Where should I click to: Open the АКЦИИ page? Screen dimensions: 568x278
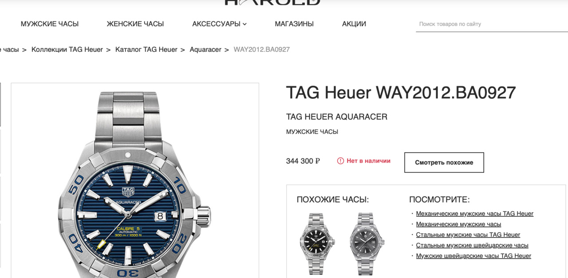click(354, 24)
